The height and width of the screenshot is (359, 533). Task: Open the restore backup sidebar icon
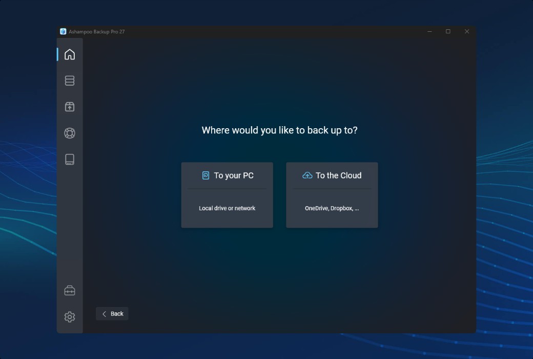click(70, 107)
